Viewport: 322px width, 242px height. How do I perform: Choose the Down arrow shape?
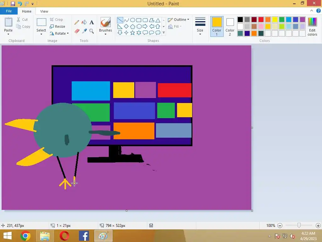[x=120, y=32]
